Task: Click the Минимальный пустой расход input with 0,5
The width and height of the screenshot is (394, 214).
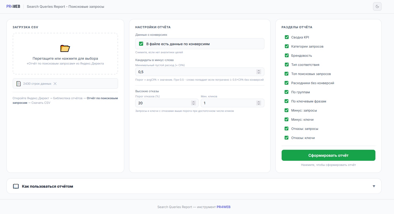Action: pyautogui.click(x=200, y=72)
